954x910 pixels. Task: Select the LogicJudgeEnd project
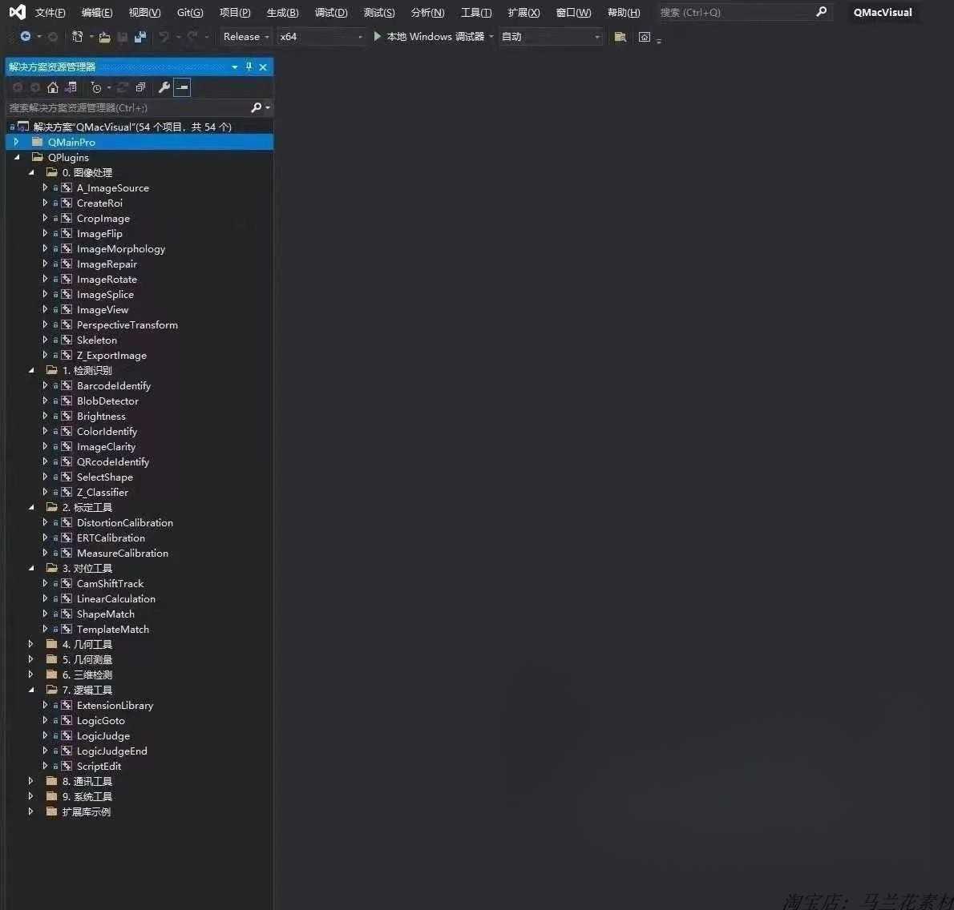112,751
